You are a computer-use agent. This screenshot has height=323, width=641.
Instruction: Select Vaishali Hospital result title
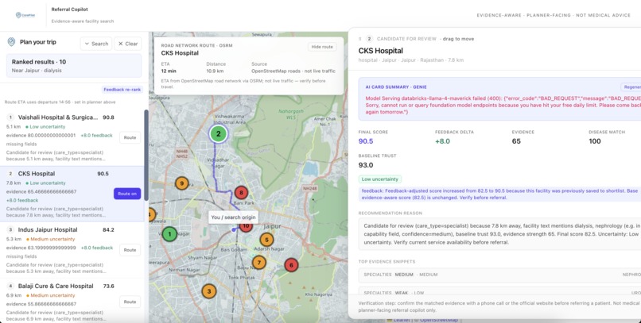click(x=57, y=117)
